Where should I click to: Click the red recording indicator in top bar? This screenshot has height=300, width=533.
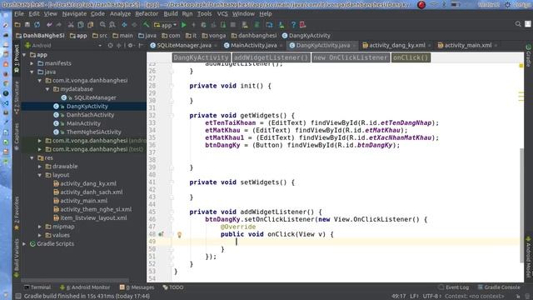[x=421, y=5]
